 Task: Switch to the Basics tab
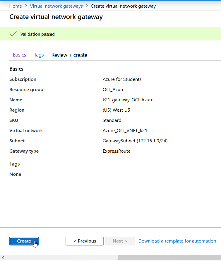click(19, 55)
